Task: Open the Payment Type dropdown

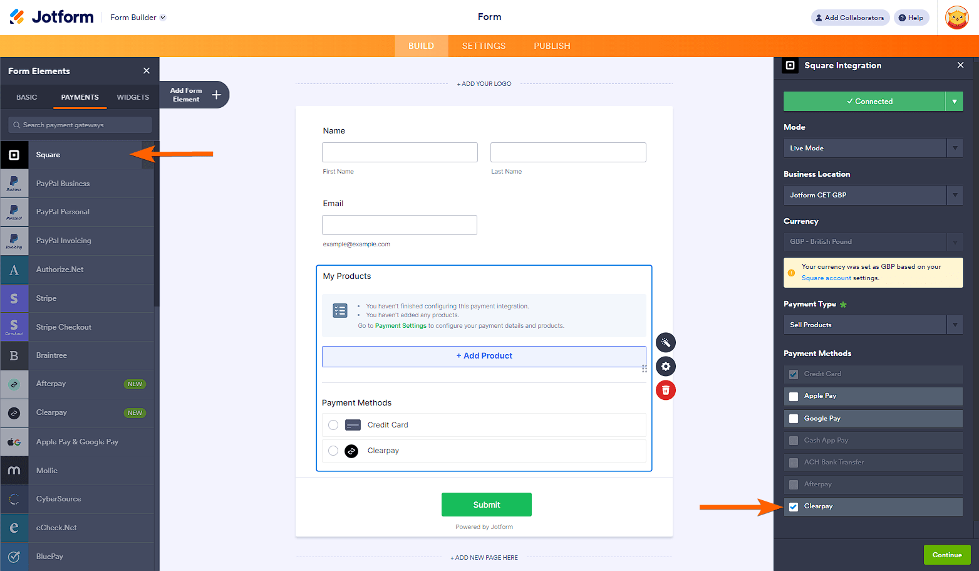Action: tap(872, 325)
